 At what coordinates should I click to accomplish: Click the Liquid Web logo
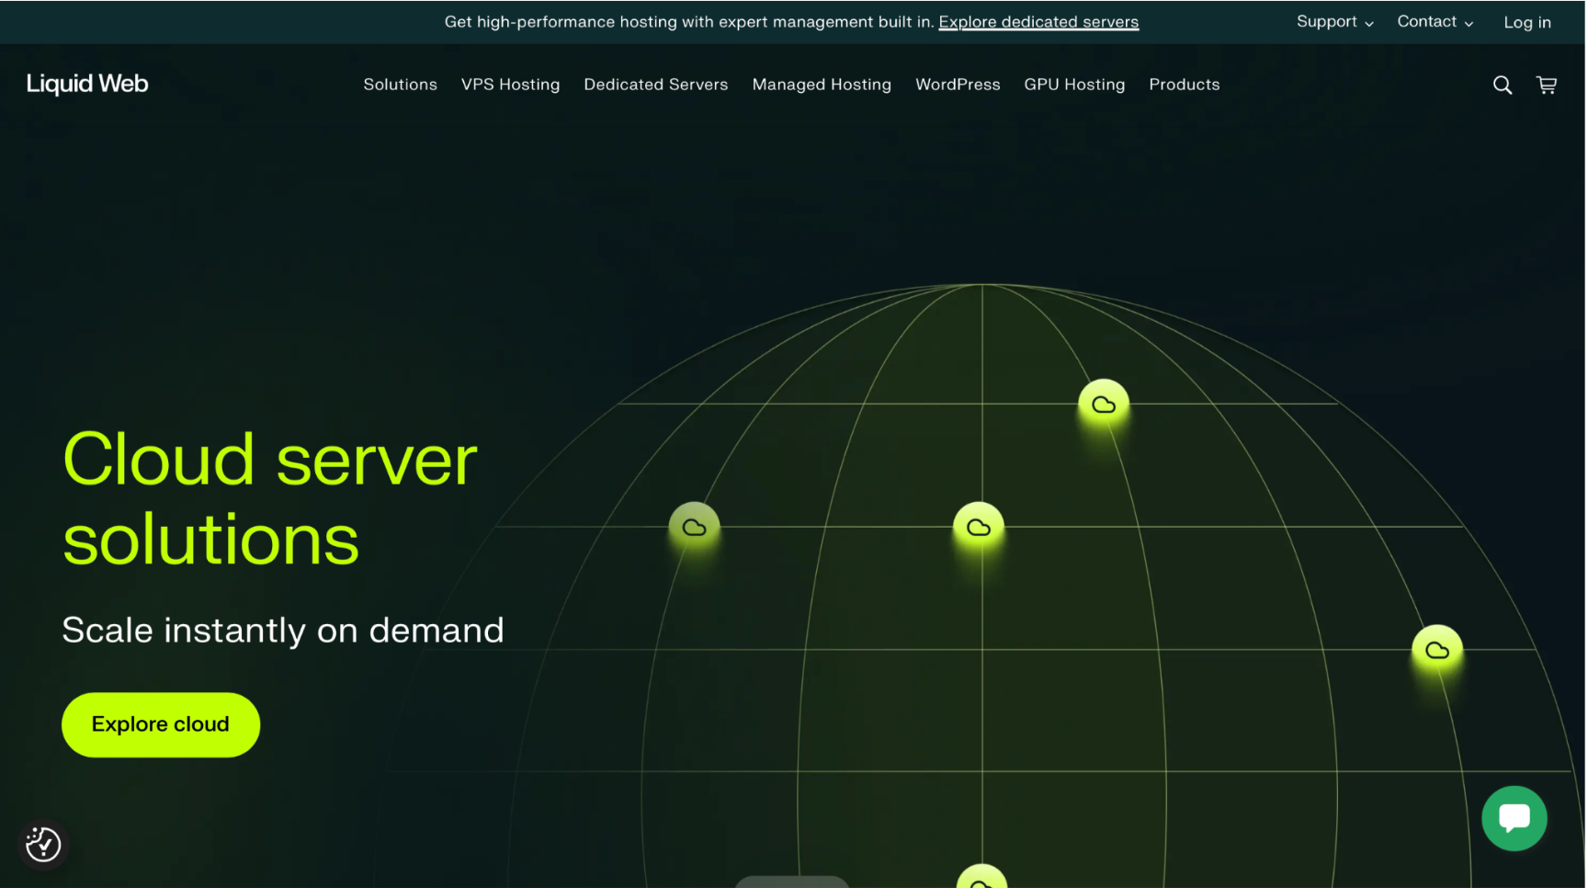pos(87,84)
